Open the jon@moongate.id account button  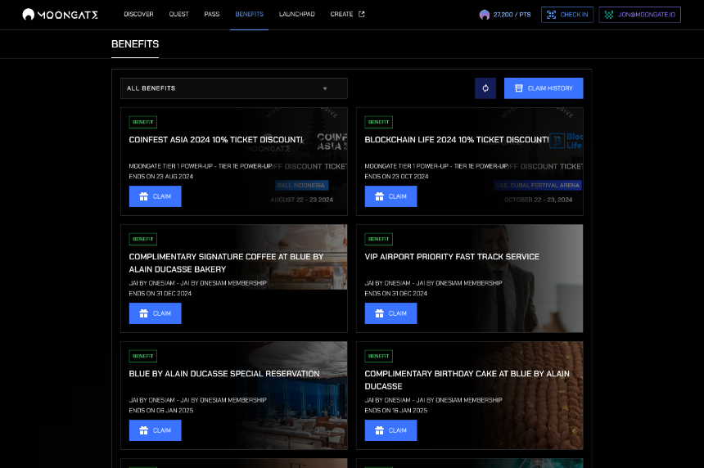639,15
